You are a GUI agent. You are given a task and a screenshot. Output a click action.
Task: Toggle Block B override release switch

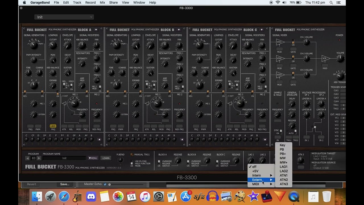point(188,162)
